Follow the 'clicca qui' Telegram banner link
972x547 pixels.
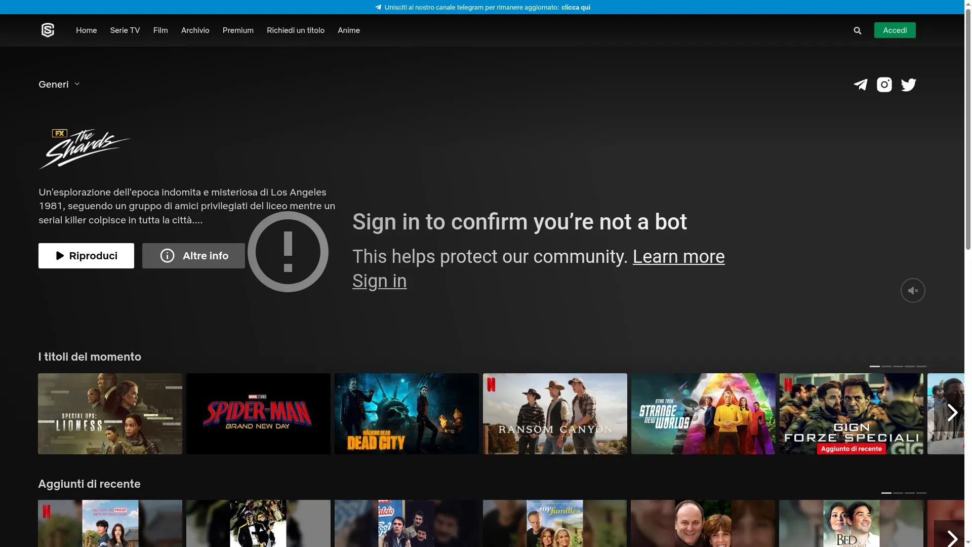tap(576, 7)
